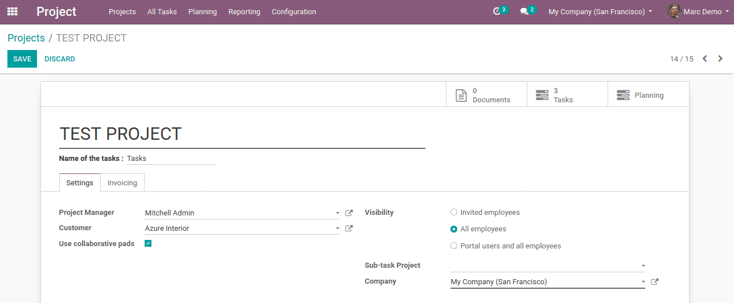Open the company switcher dropdown
The width and height of the screenshot is (734, 303).
click(x=600, y=11)
